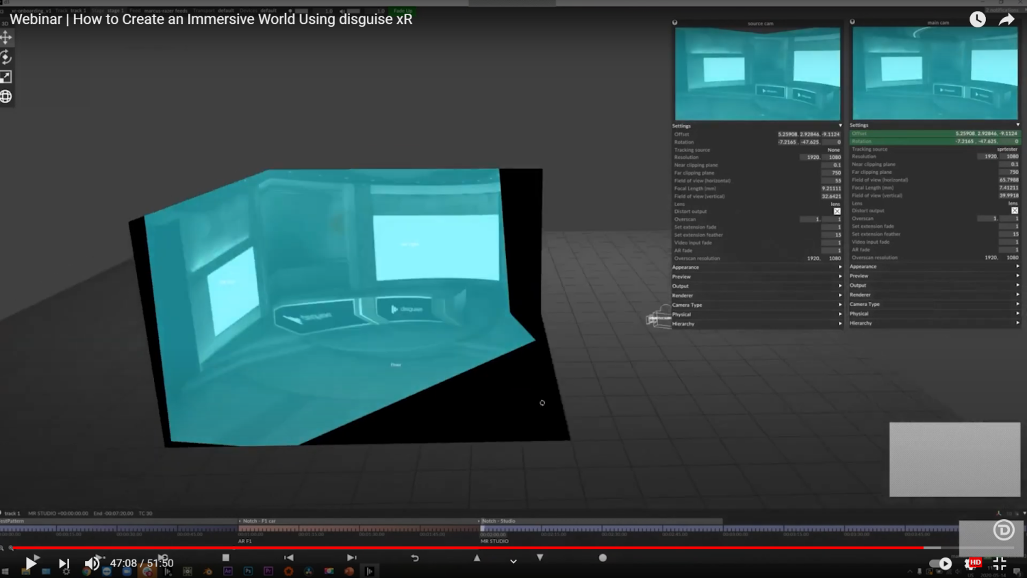Collapse the Settings section of main cam

935,125
